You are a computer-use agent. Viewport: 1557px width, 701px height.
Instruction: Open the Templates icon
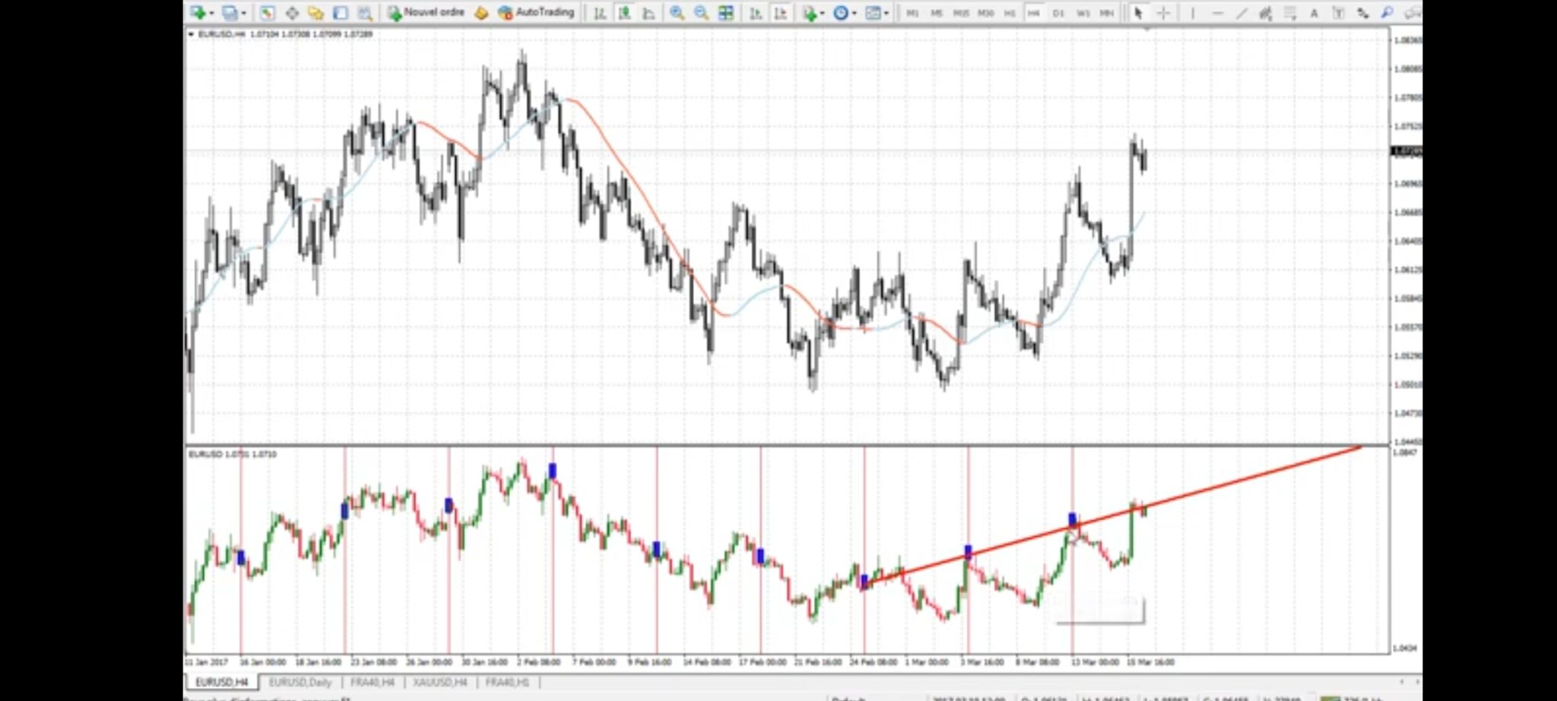pos(873,13)
